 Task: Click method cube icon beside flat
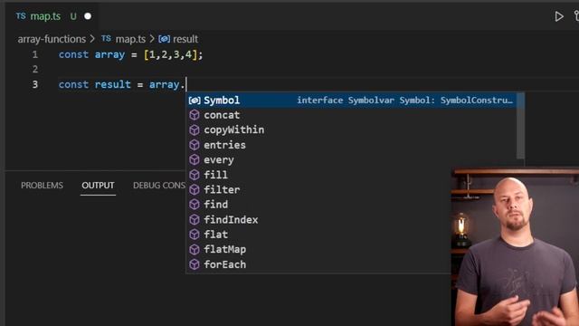(195, 235)
